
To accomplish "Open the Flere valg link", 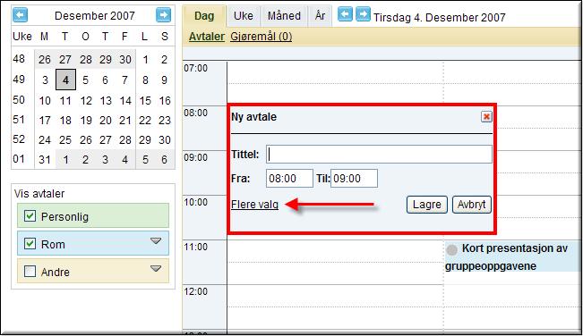I will 254,205.
